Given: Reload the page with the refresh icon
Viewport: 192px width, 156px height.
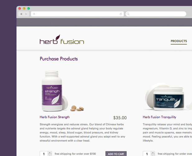Looking at the screenshot, I should (x=121, y=14).
